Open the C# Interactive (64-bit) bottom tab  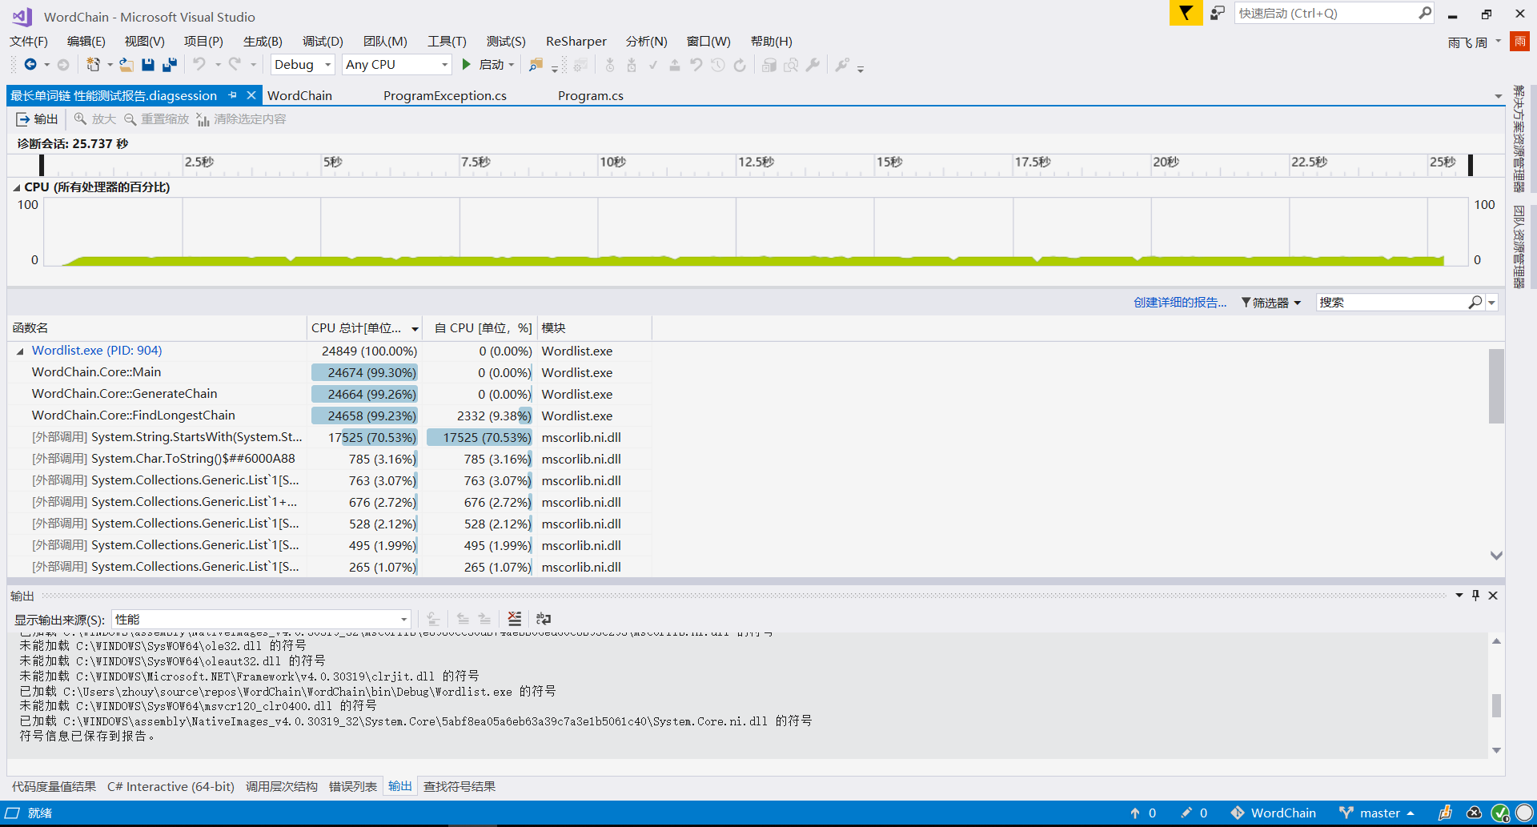(171, 787)
